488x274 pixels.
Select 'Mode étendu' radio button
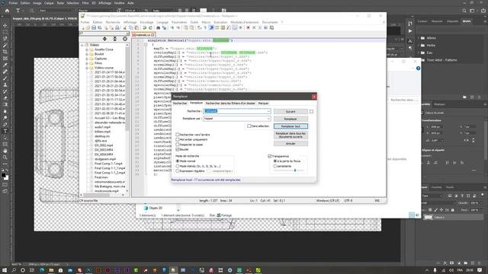[x=178, y=166]
